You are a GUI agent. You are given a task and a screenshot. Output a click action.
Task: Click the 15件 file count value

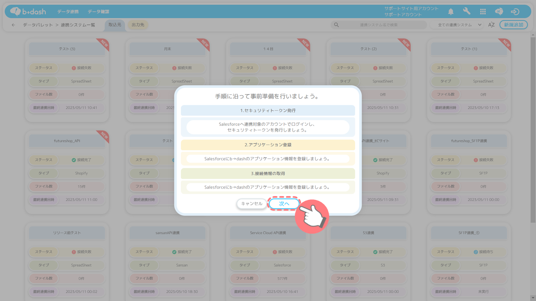[81, 186]
